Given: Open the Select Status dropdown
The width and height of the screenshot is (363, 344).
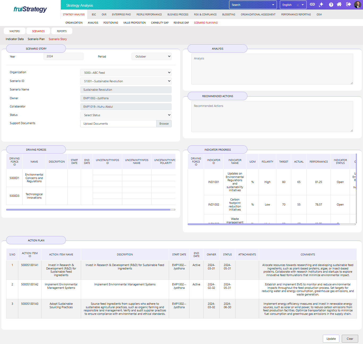Looking at the screenshot, I should click(126, 115).
